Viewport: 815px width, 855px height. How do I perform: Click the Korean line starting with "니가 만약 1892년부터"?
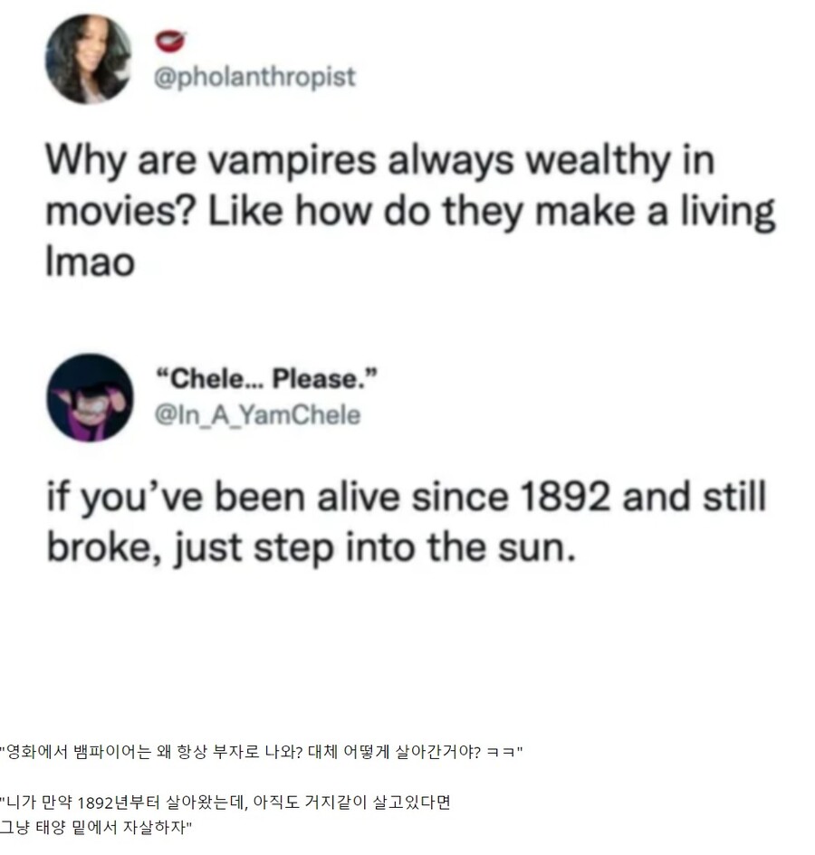(x=225, y=802)
